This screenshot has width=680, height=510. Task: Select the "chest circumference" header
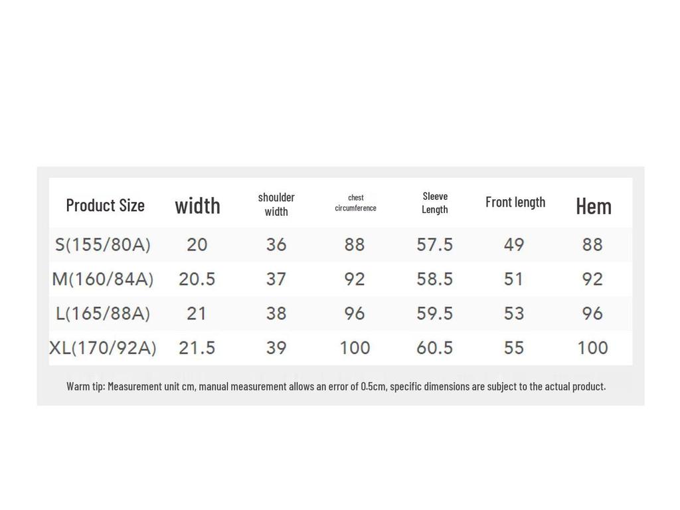click(x=355, y=203)
